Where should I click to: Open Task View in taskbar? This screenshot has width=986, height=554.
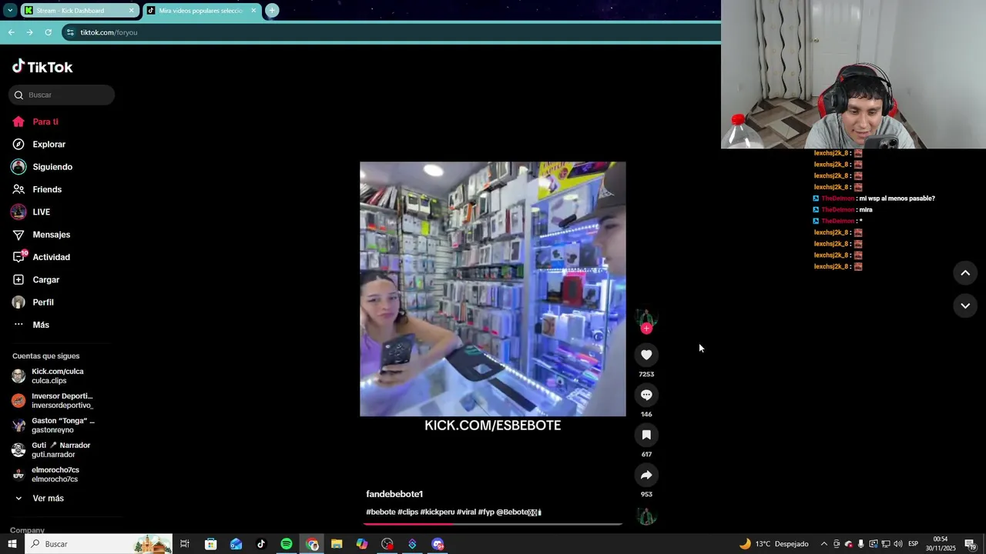tap(185, 544)
